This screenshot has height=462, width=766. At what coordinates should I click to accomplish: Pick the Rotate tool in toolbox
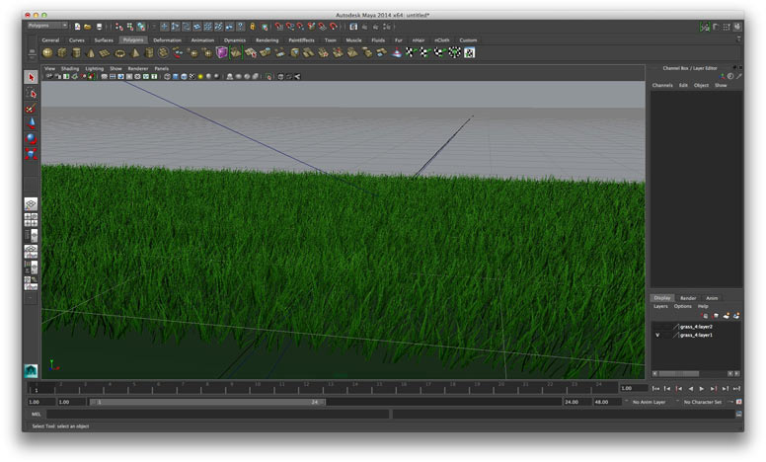click(31, 139)
